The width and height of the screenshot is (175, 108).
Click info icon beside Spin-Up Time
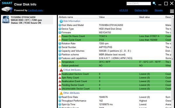click(x=60, y=104)
